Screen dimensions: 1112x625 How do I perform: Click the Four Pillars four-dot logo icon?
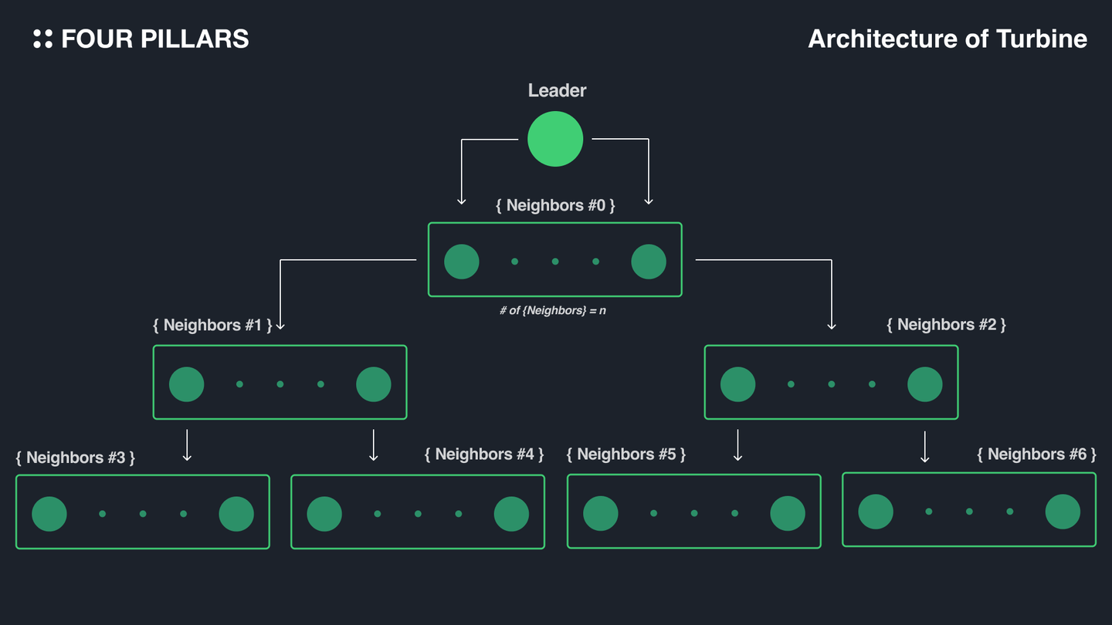(43, 39)
